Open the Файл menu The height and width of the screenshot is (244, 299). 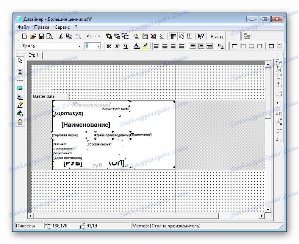[23, 27]
